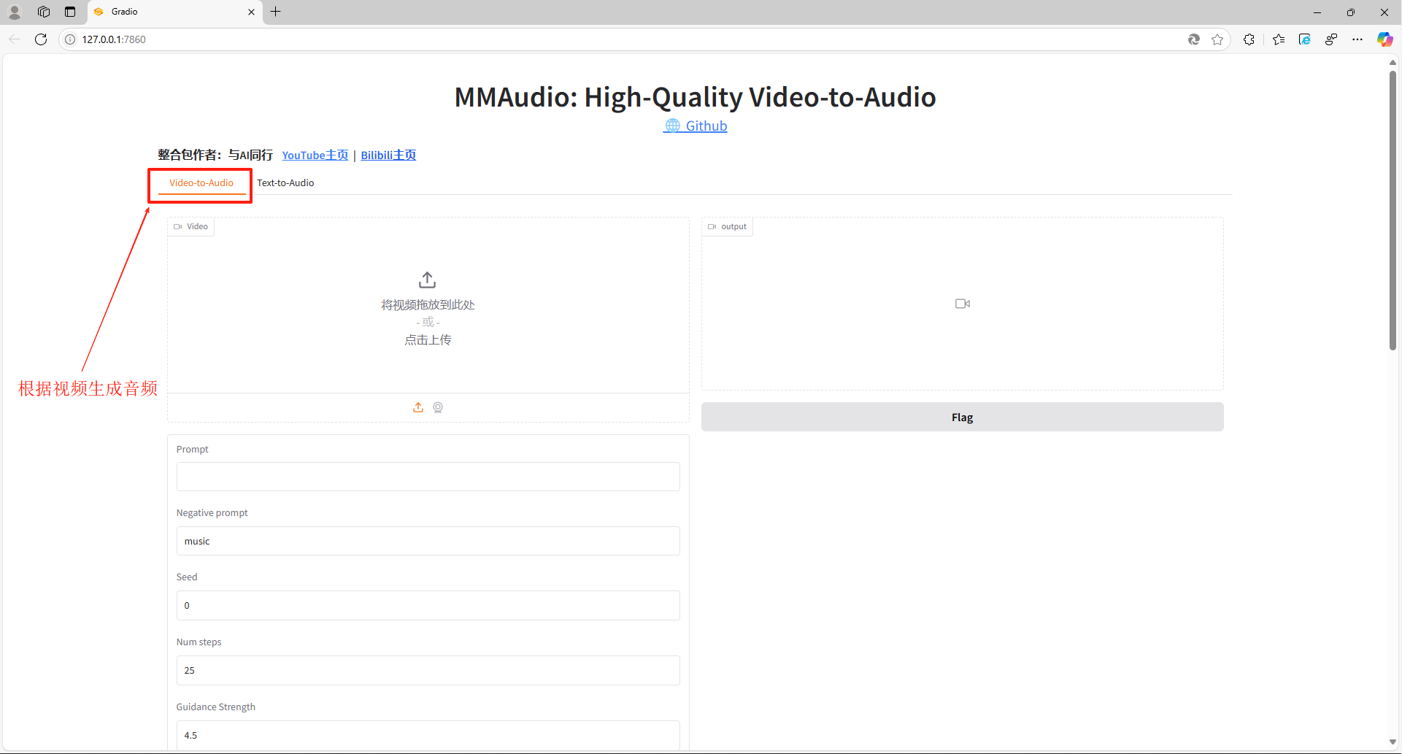The width and height of the screenshot is (1402, 754).
Task: Click into the Prompt text field
Action: click(x=428, y=477)
